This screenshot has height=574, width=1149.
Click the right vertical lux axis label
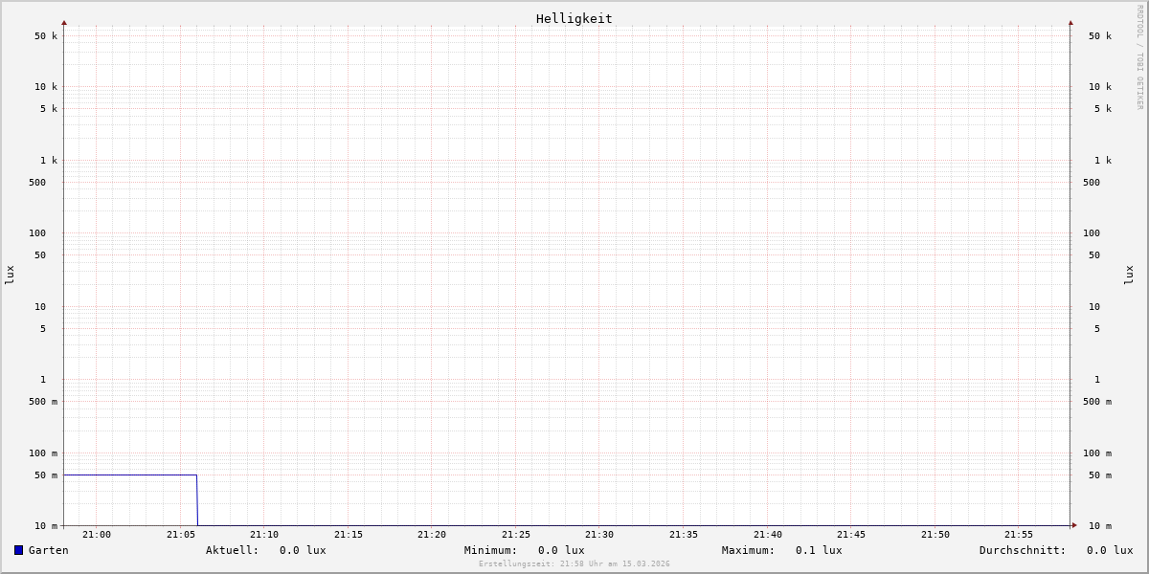coord(1129,275)
